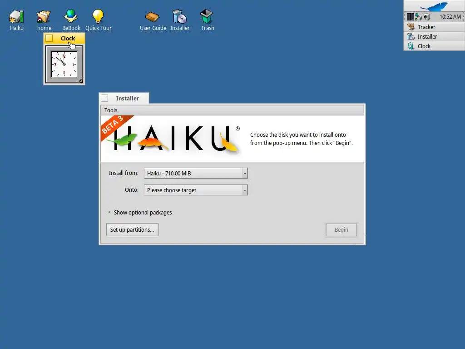The width and height of the screenshot is (465, 349).
Task: Open the Onto target dropdown
Action: (196, 190)
